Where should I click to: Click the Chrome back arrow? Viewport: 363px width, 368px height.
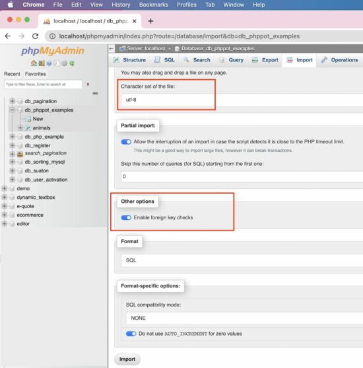(x=8, y=36)
